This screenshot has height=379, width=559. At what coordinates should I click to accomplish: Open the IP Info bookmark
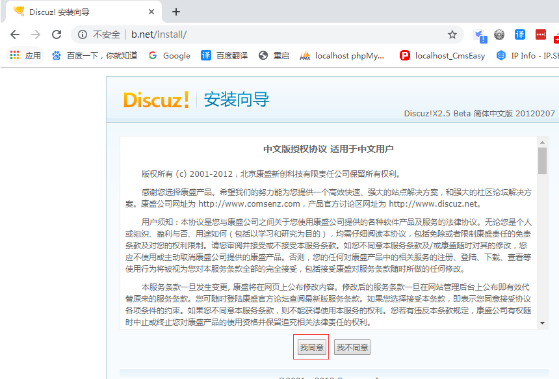[526, 56]
